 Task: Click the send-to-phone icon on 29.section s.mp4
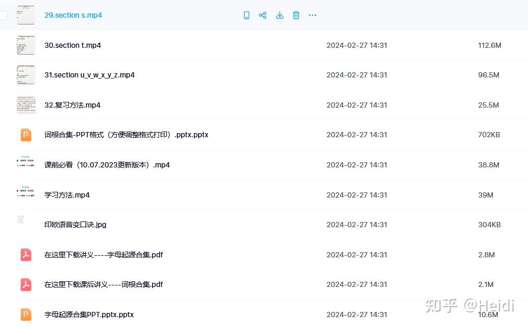click(247, 15)
